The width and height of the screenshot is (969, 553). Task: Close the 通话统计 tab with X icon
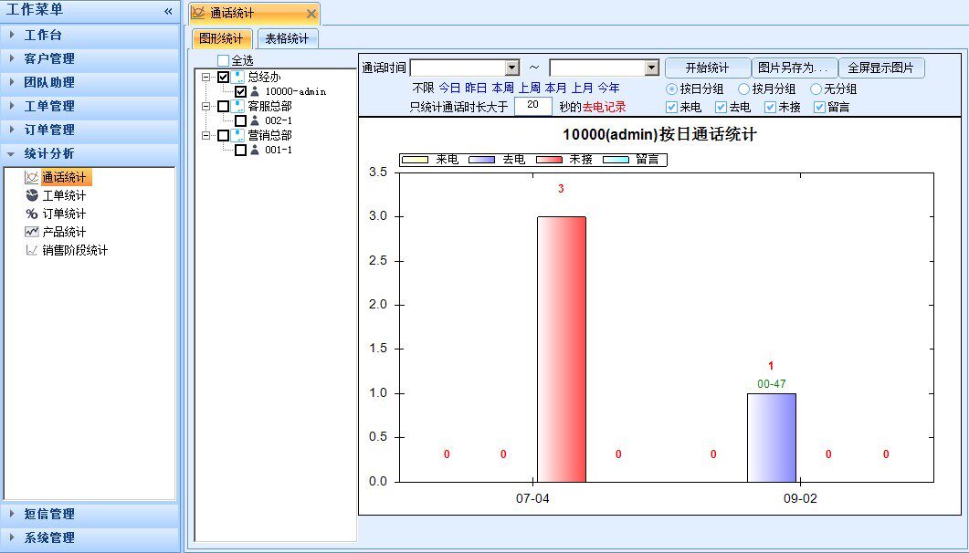311,14
